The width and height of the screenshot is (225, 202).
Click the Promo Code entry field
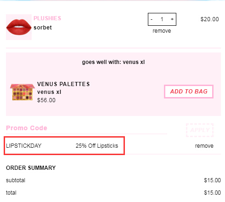pyautogui.click(x=86, y=128)
